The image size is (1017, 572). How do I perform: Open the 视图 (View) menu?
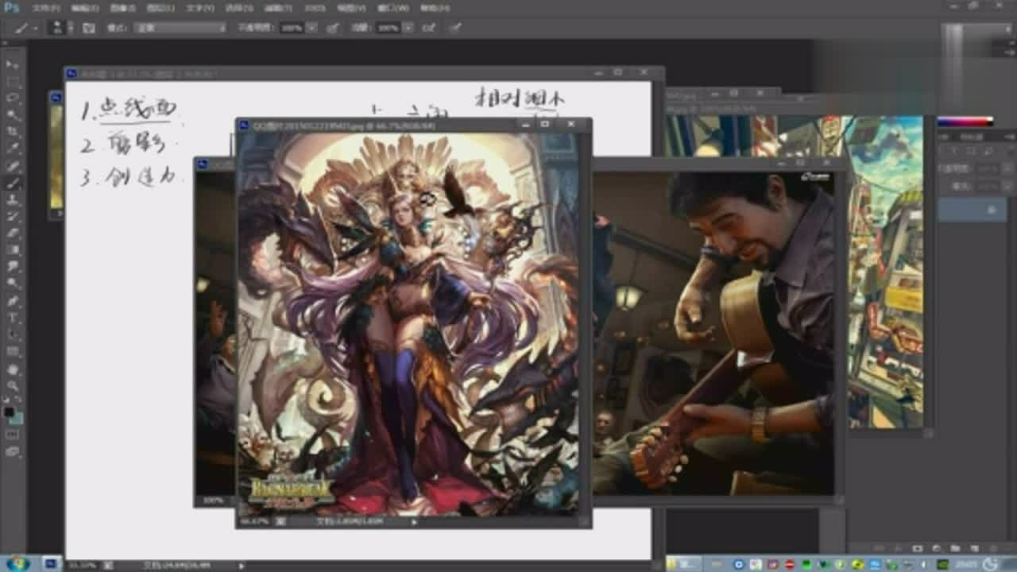pyautogui.click(x=350, y=8)
